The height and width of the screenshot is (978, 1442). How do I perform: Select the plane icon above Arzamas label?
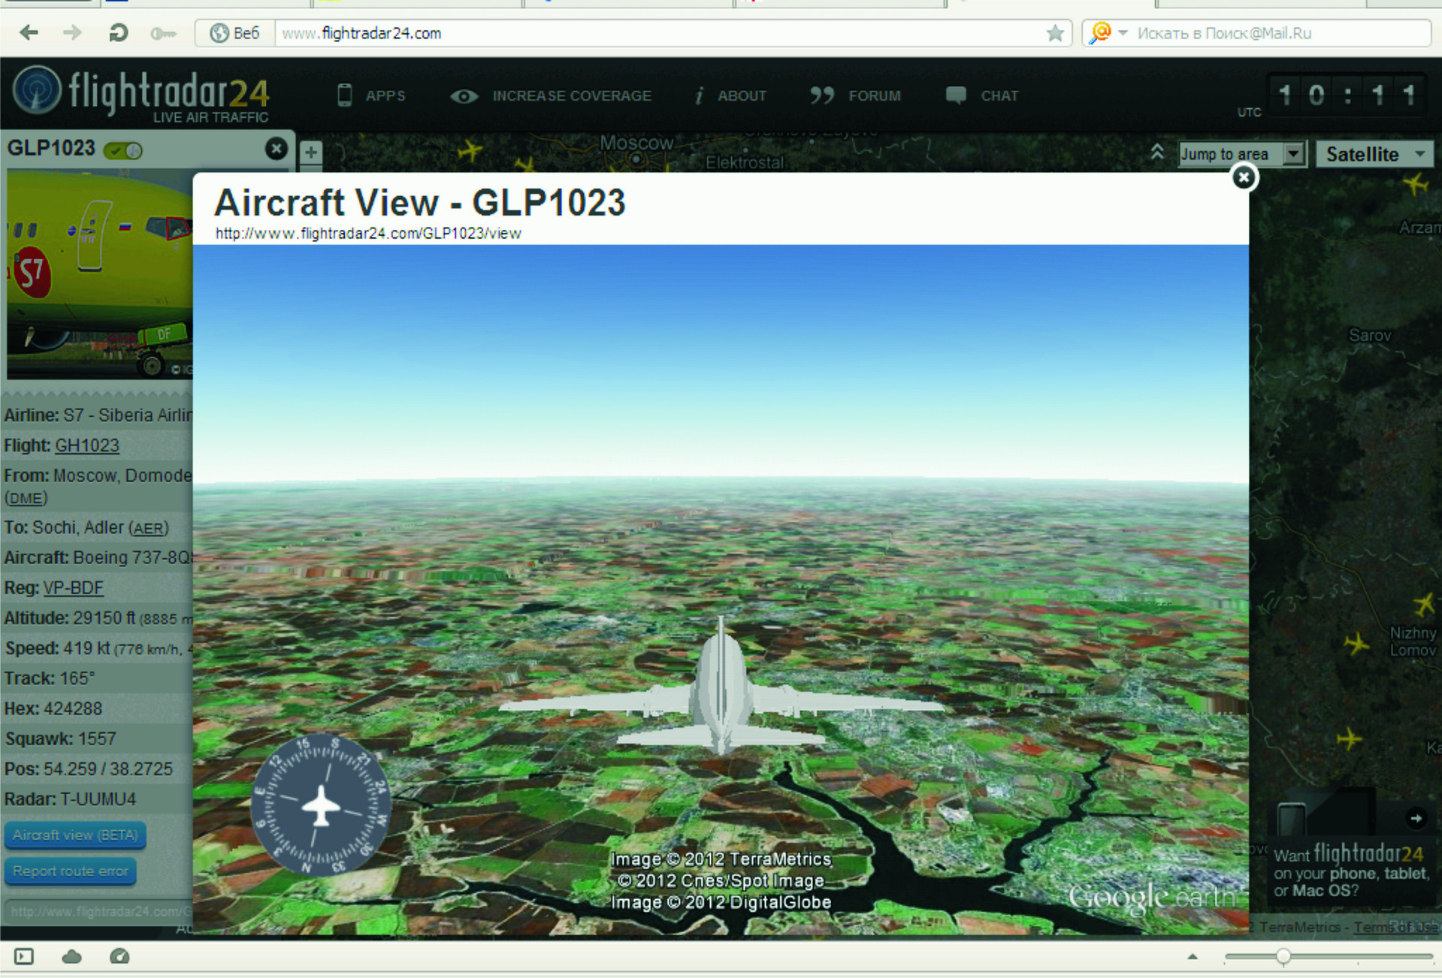click(1416, 183)
